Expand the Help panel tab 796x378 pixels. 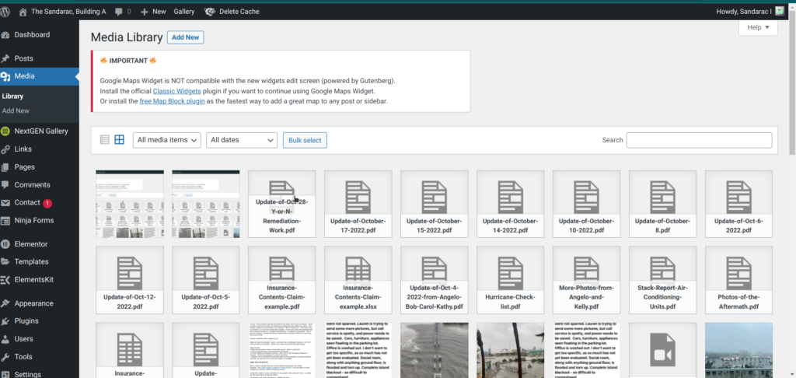pyautogui.click(x=757, y=27)
